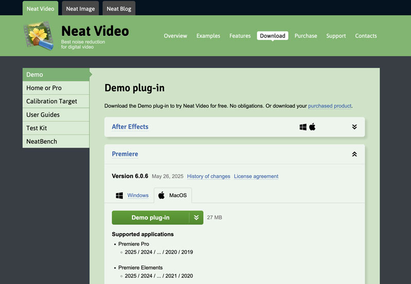Click the Supported applications heading
Image resolution: width=411 pixels, height=284 pixels.
(x=143, y=234)
